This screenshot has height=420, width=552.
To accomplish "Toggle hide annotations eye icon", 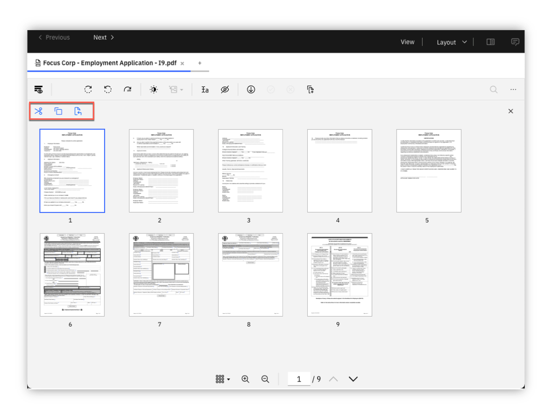I will 225,90.
